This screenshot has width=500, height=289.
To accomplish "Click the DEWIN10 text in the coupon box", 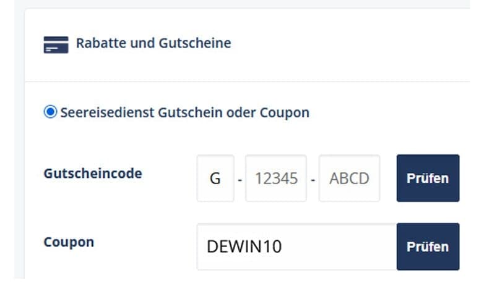I will point(244,247).
